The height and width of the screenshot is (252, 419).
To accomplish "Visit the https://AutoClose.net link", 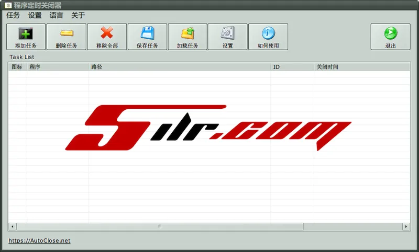I will 39,240.
